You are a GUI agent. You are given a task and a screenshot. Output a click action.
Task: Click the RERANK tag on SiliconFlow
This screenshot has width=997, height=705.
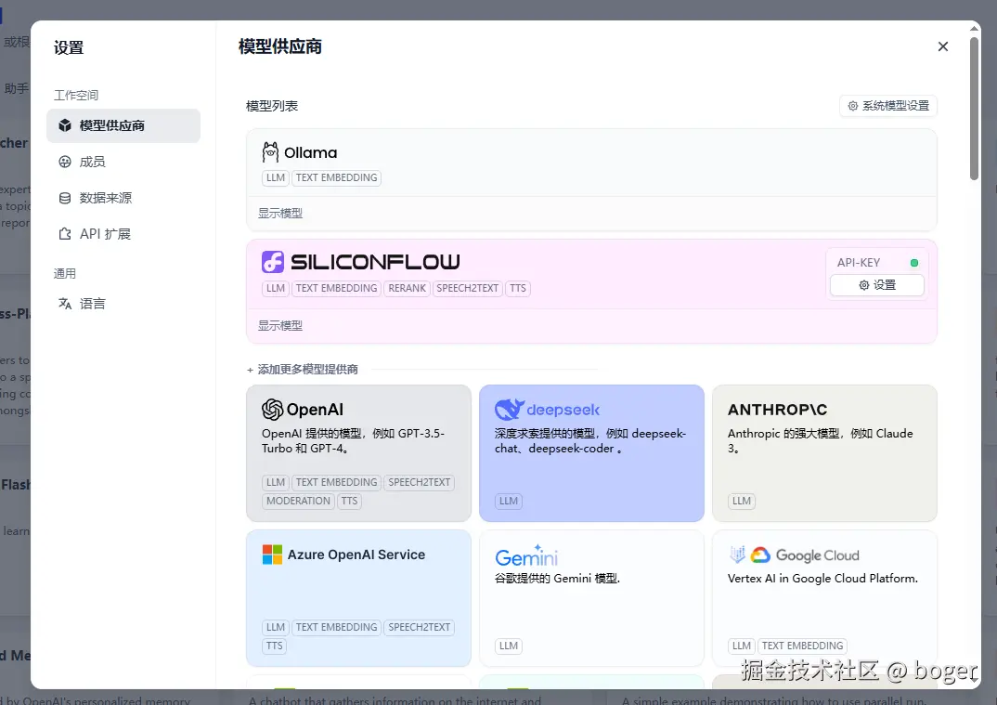pos(407,288)
